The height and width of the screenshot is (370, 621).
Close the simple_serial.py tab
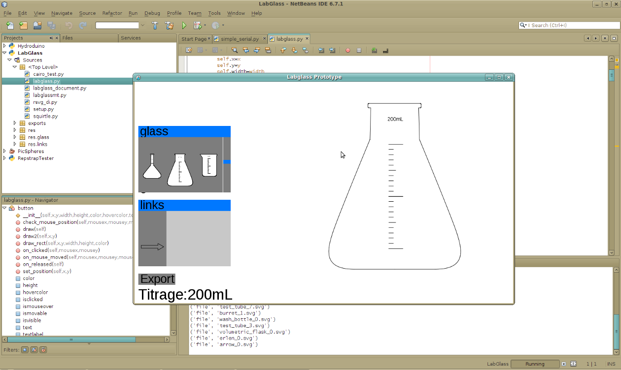tap(264, 38)
